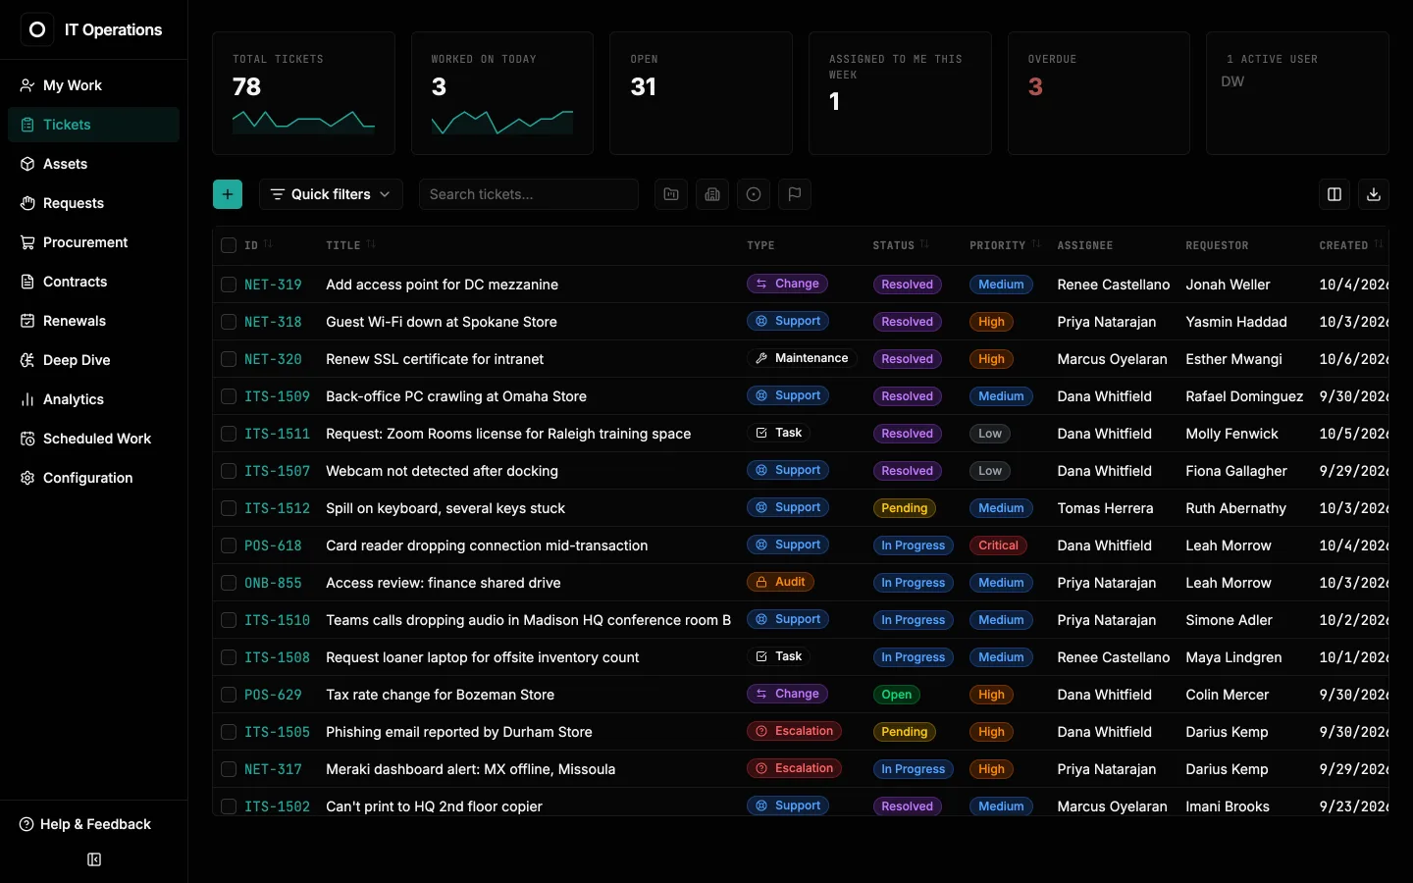Open Configuration via its gear icon
The height and width of the screenshot is (883, 1413).
(x=27, y=478)
